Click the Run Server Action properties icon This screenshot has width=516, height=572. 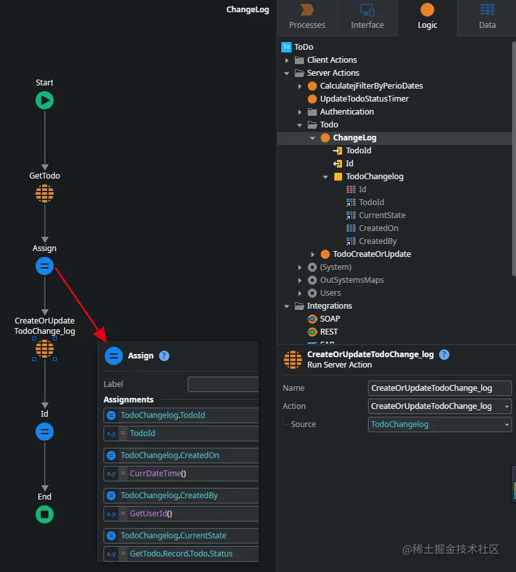pyautogui.click(x=293, y=360)
